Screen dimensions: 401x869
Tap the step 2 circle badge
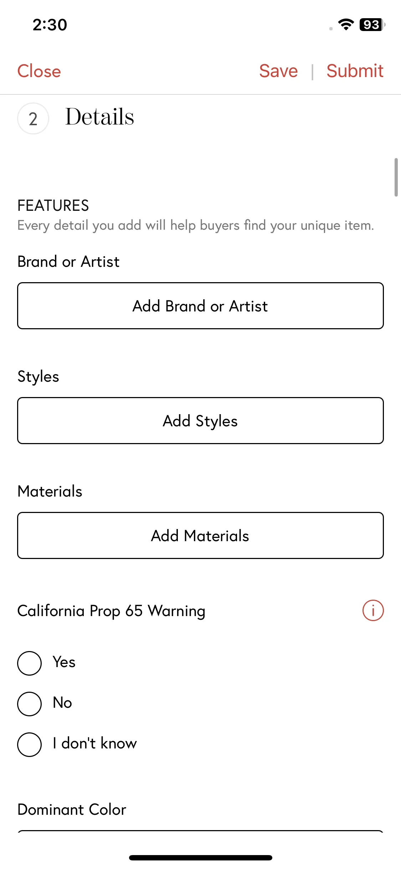click(x=33, y=118)
